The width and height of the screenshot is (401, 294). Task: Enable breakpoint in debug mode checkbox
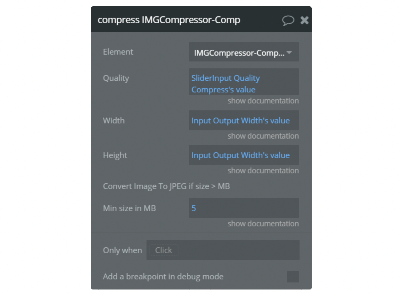(x=293, y=276)
